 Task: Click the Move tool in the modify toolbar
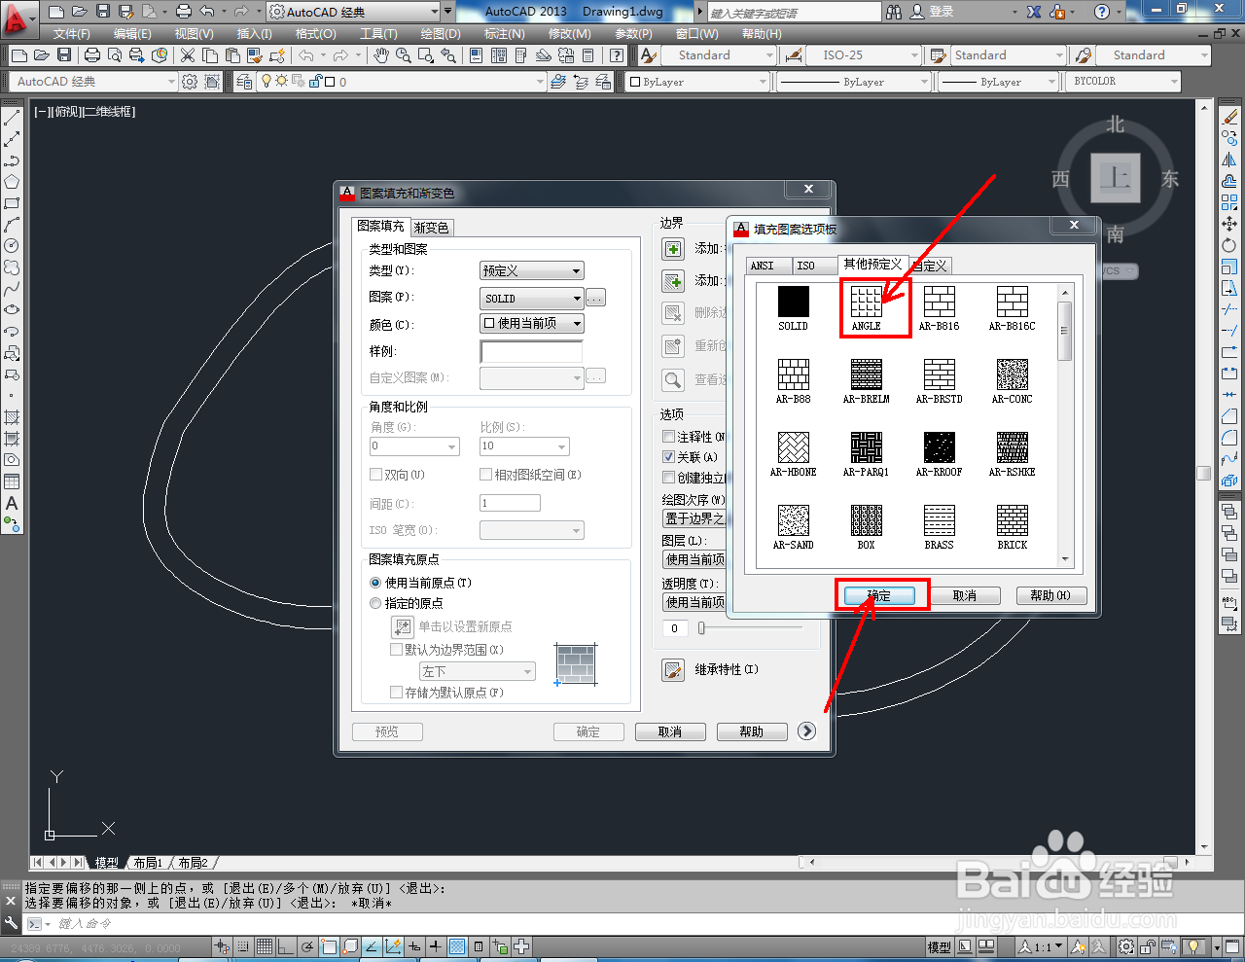(x=1229, y=224)
